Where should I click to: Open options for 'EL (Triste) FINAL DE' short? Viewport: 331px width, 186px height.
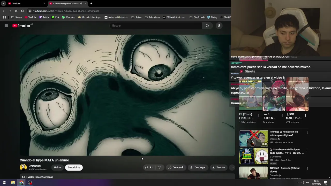click(259, 116)
